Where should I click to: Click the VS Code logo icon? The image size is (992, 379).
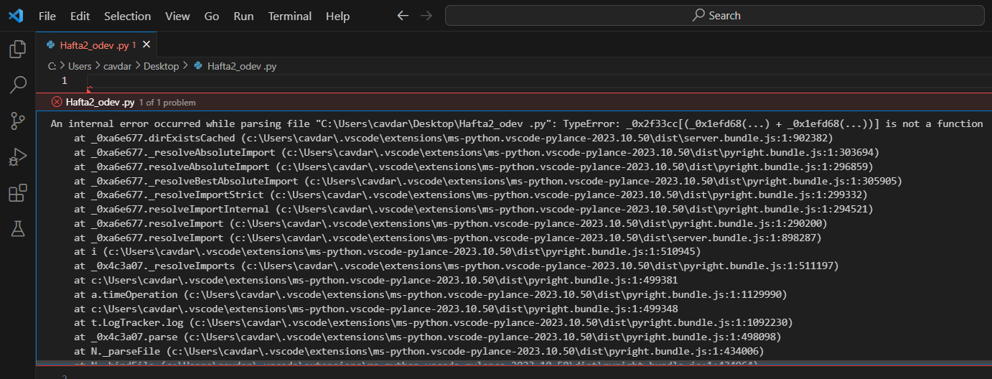point(16,16)
